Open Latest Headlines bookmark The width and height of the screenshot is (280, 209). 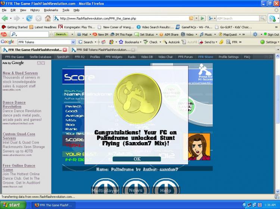pyautogui.click(x=43, y=27)
